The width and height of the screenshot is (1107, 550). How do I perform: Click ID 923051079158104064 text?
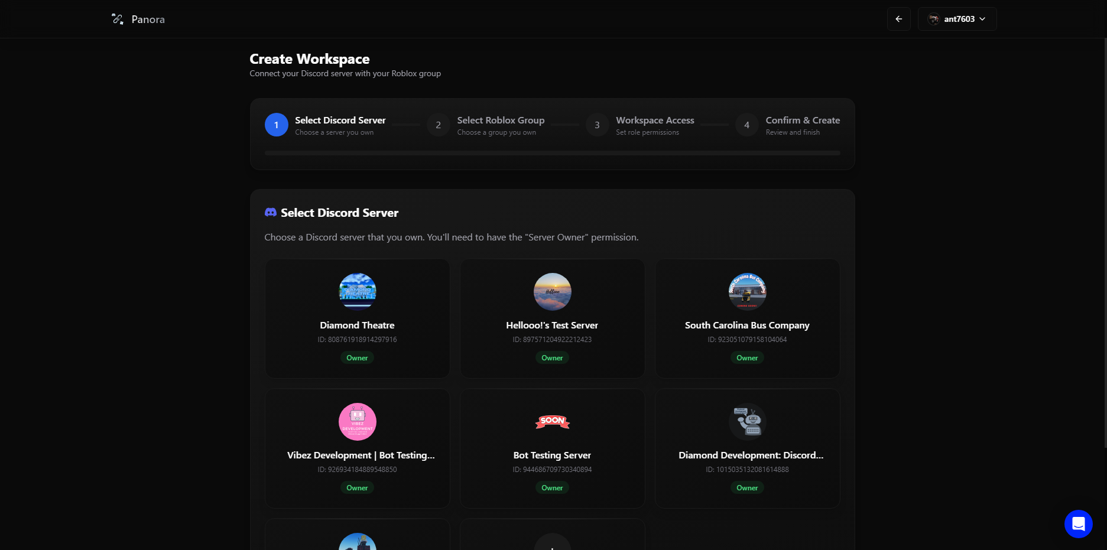pos(747,340)
